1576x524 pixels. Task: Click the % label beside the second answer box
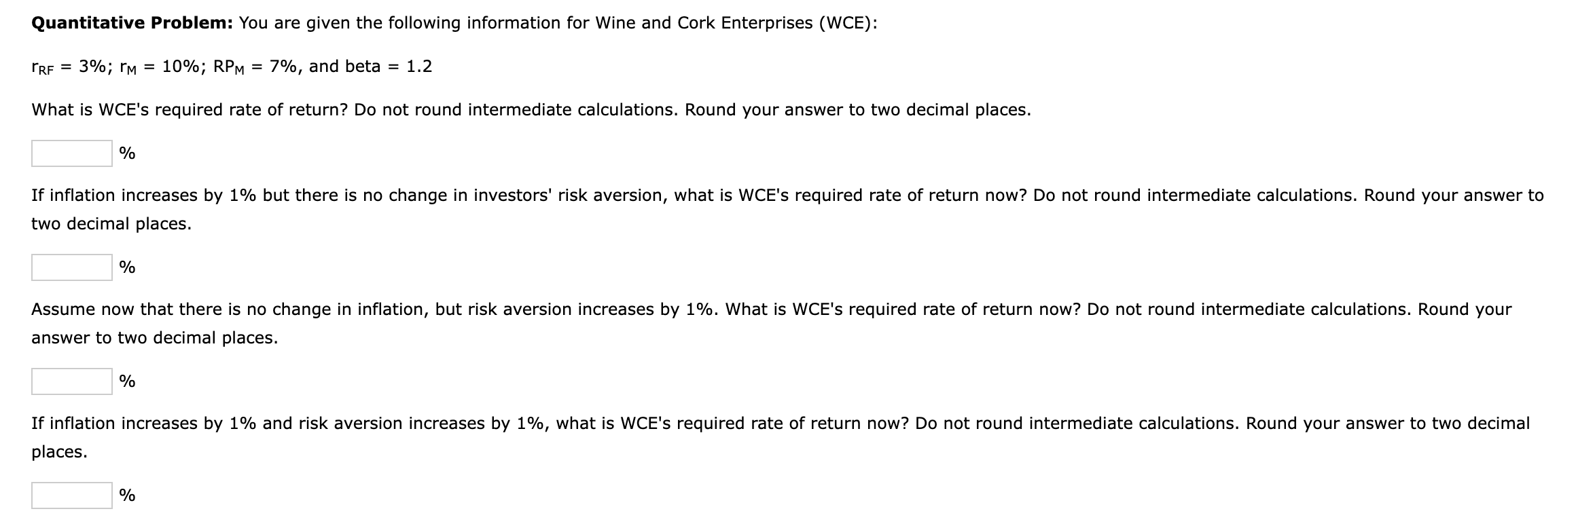(127, 267)
